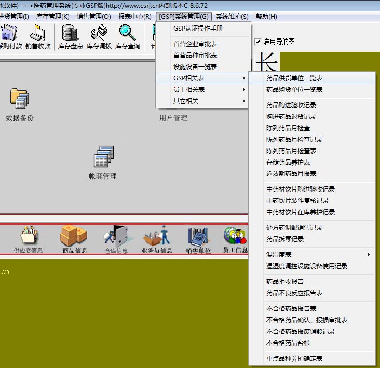Open the 系统维护(S) menu
This screenshot has width=380, height=368.
[x=232, y=17]
